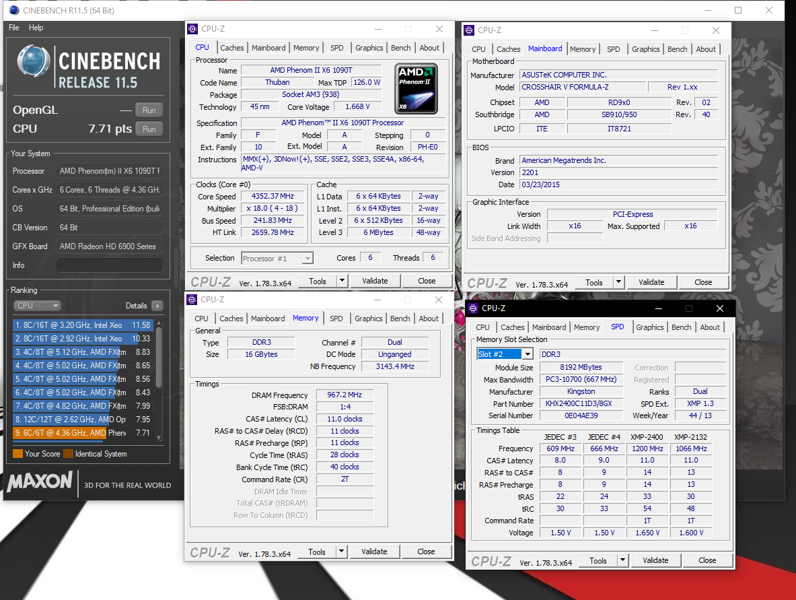Click the Model CROSSHAIR V FORMULA-Z field
This screenshot has height=600, width=796.
pyautogui.click(x=583, y=87)
